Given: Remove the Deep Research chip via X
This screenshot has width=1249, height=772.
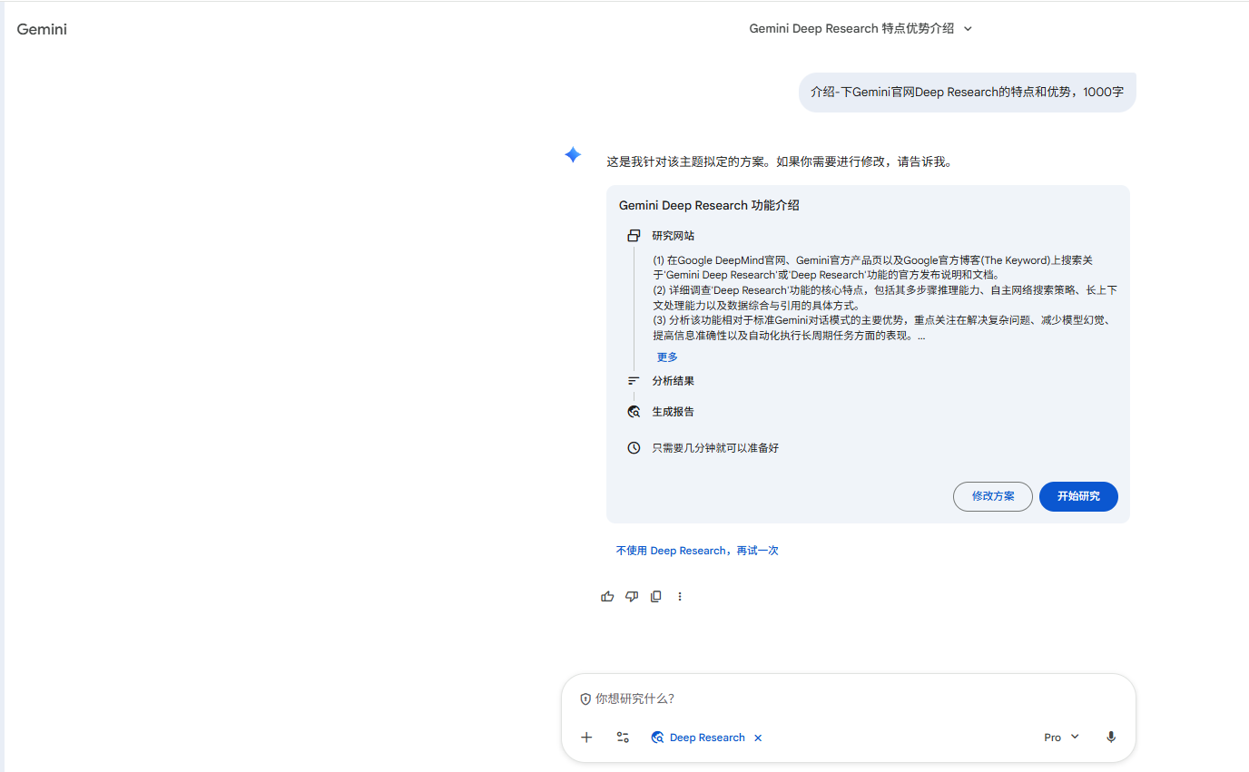Looking at the screenshot, I should pyautogui.click(x=758, y=738).
